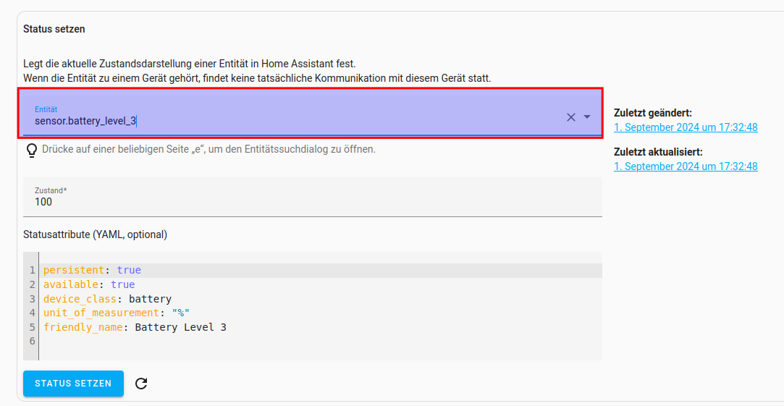Click into the Zustand field showing 100

311,201
